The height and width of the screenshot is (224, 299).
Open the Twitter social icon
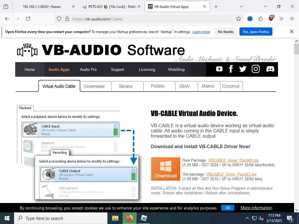pyautogui.click(x=243, y=69)
